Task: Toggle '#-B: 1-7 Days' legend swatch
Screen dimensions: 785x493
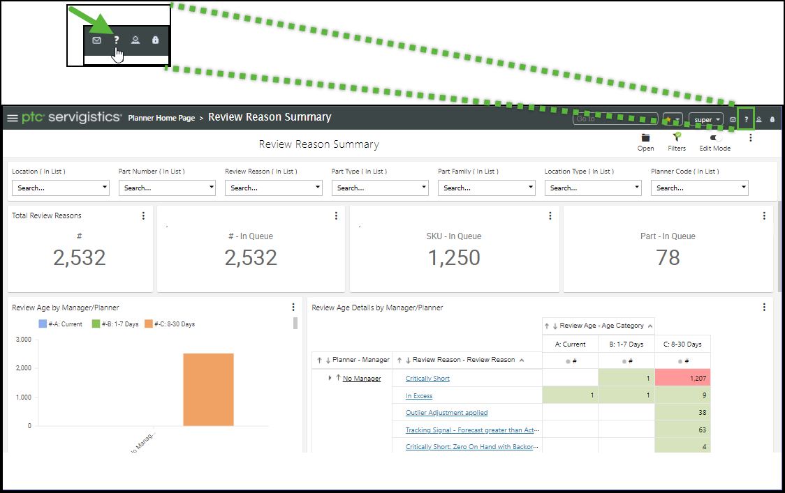Action: point(96,324)
